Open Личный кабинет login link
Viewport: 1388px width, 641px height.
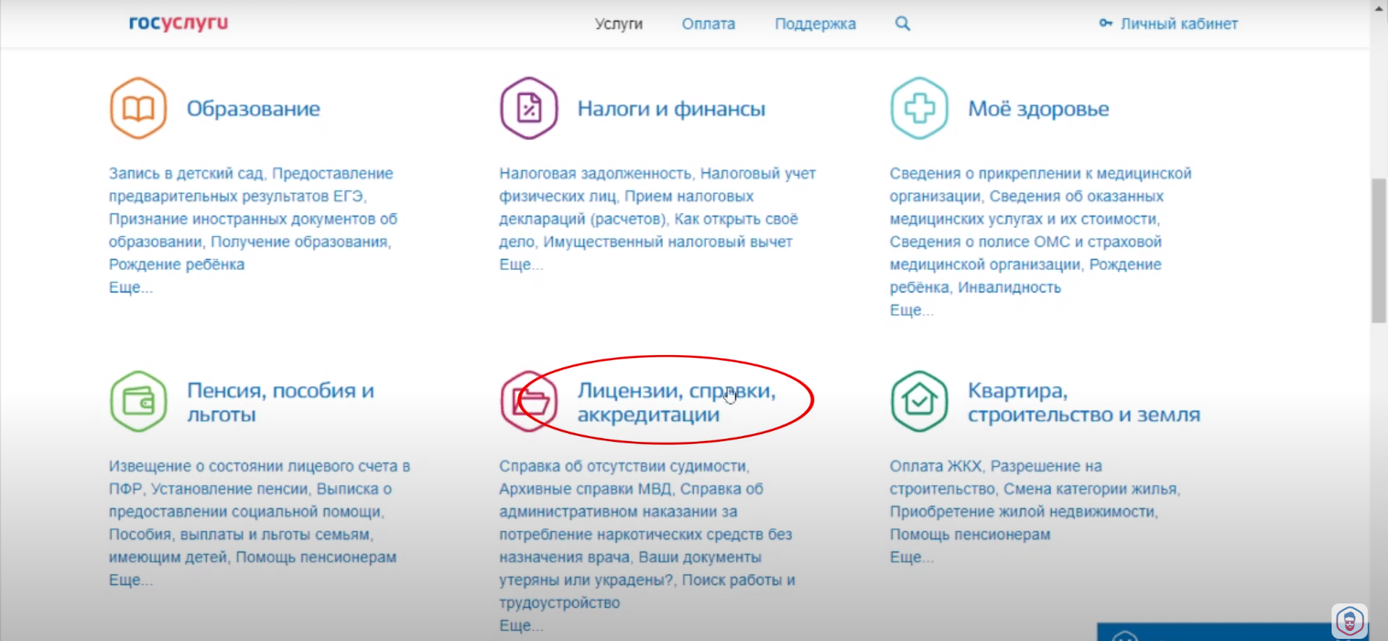[x=1178, y=24]
